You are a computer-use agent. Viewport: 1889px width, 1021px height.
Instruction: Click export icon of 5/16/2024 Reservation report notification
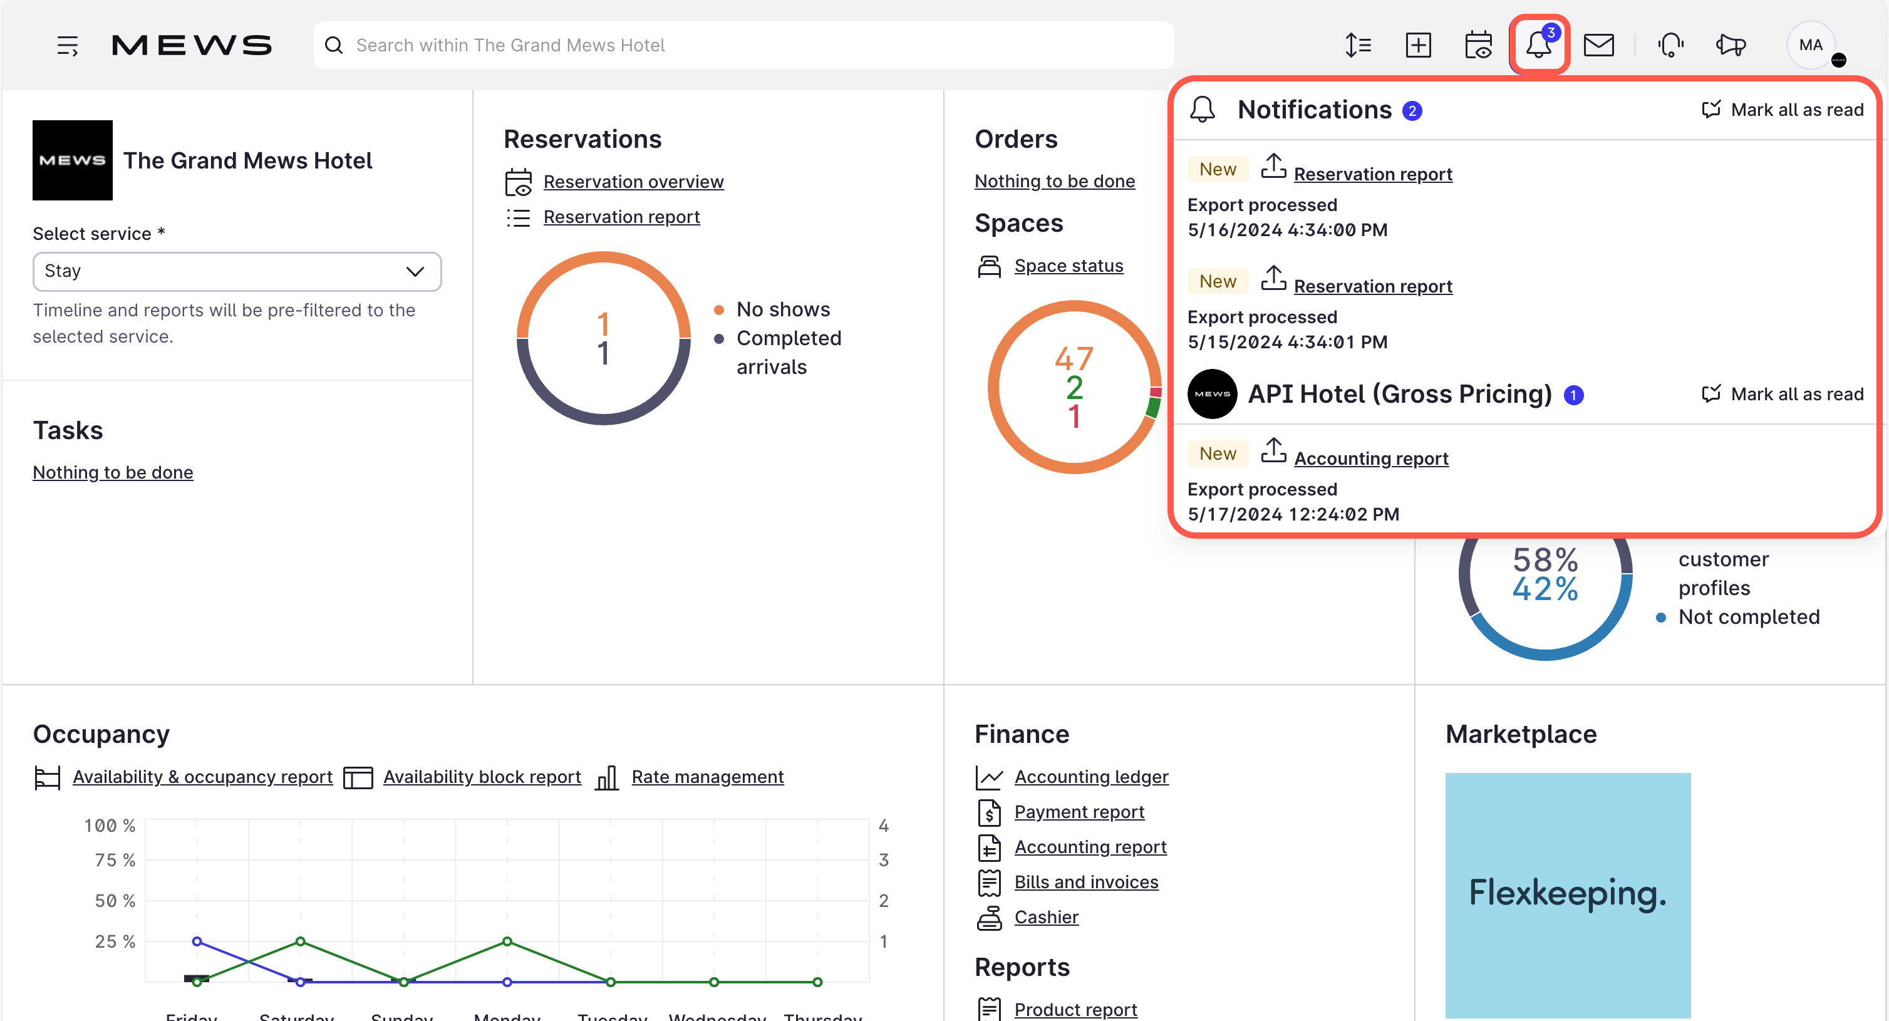pos(1273,167)
